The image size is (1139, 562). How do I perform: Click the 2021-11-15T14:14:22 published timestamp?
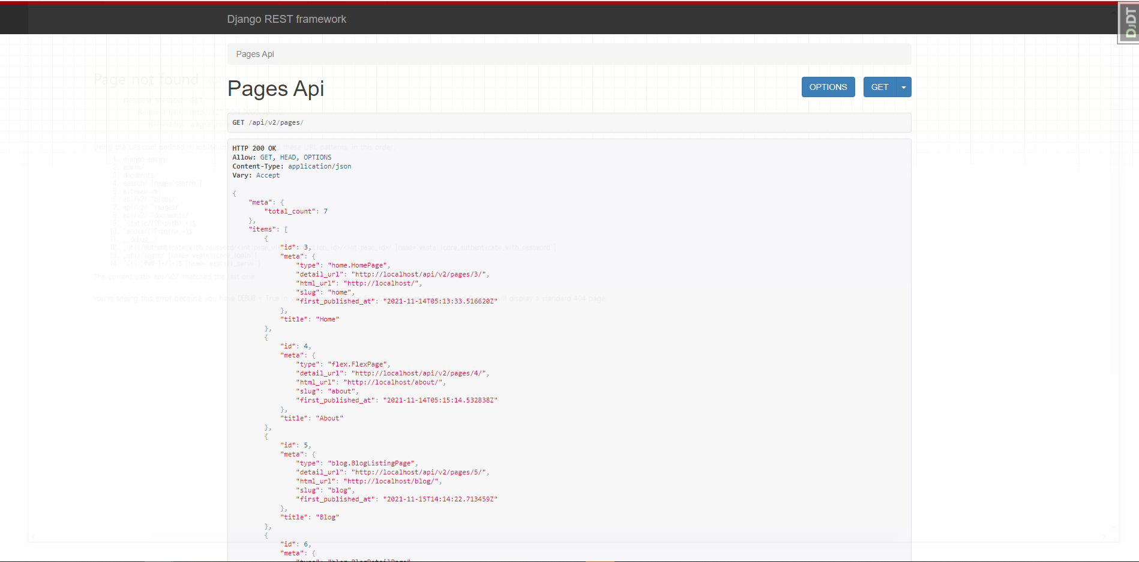(440, 499)
